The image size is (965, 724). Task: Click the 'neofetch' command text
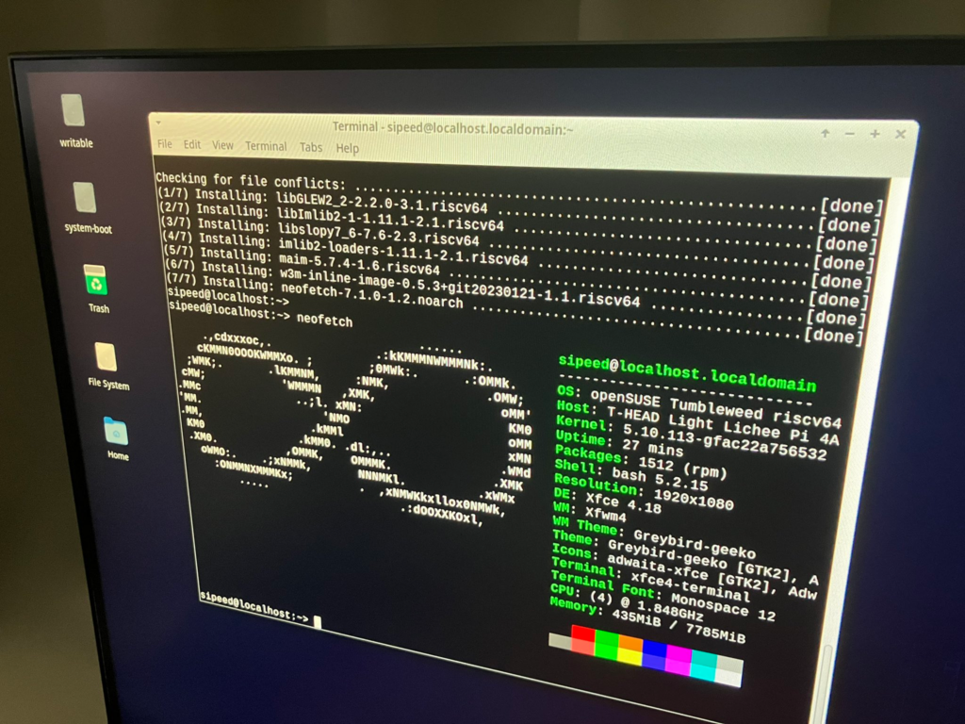pyautogui.click(x=324, y=320)
